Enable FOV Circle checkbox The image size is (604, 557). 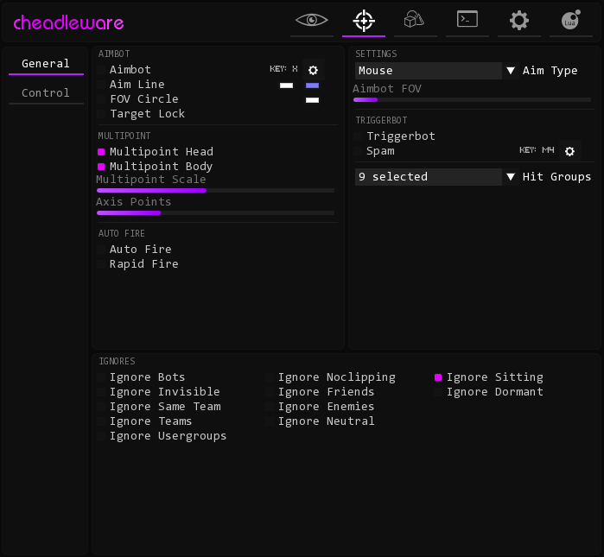point(101,99)
